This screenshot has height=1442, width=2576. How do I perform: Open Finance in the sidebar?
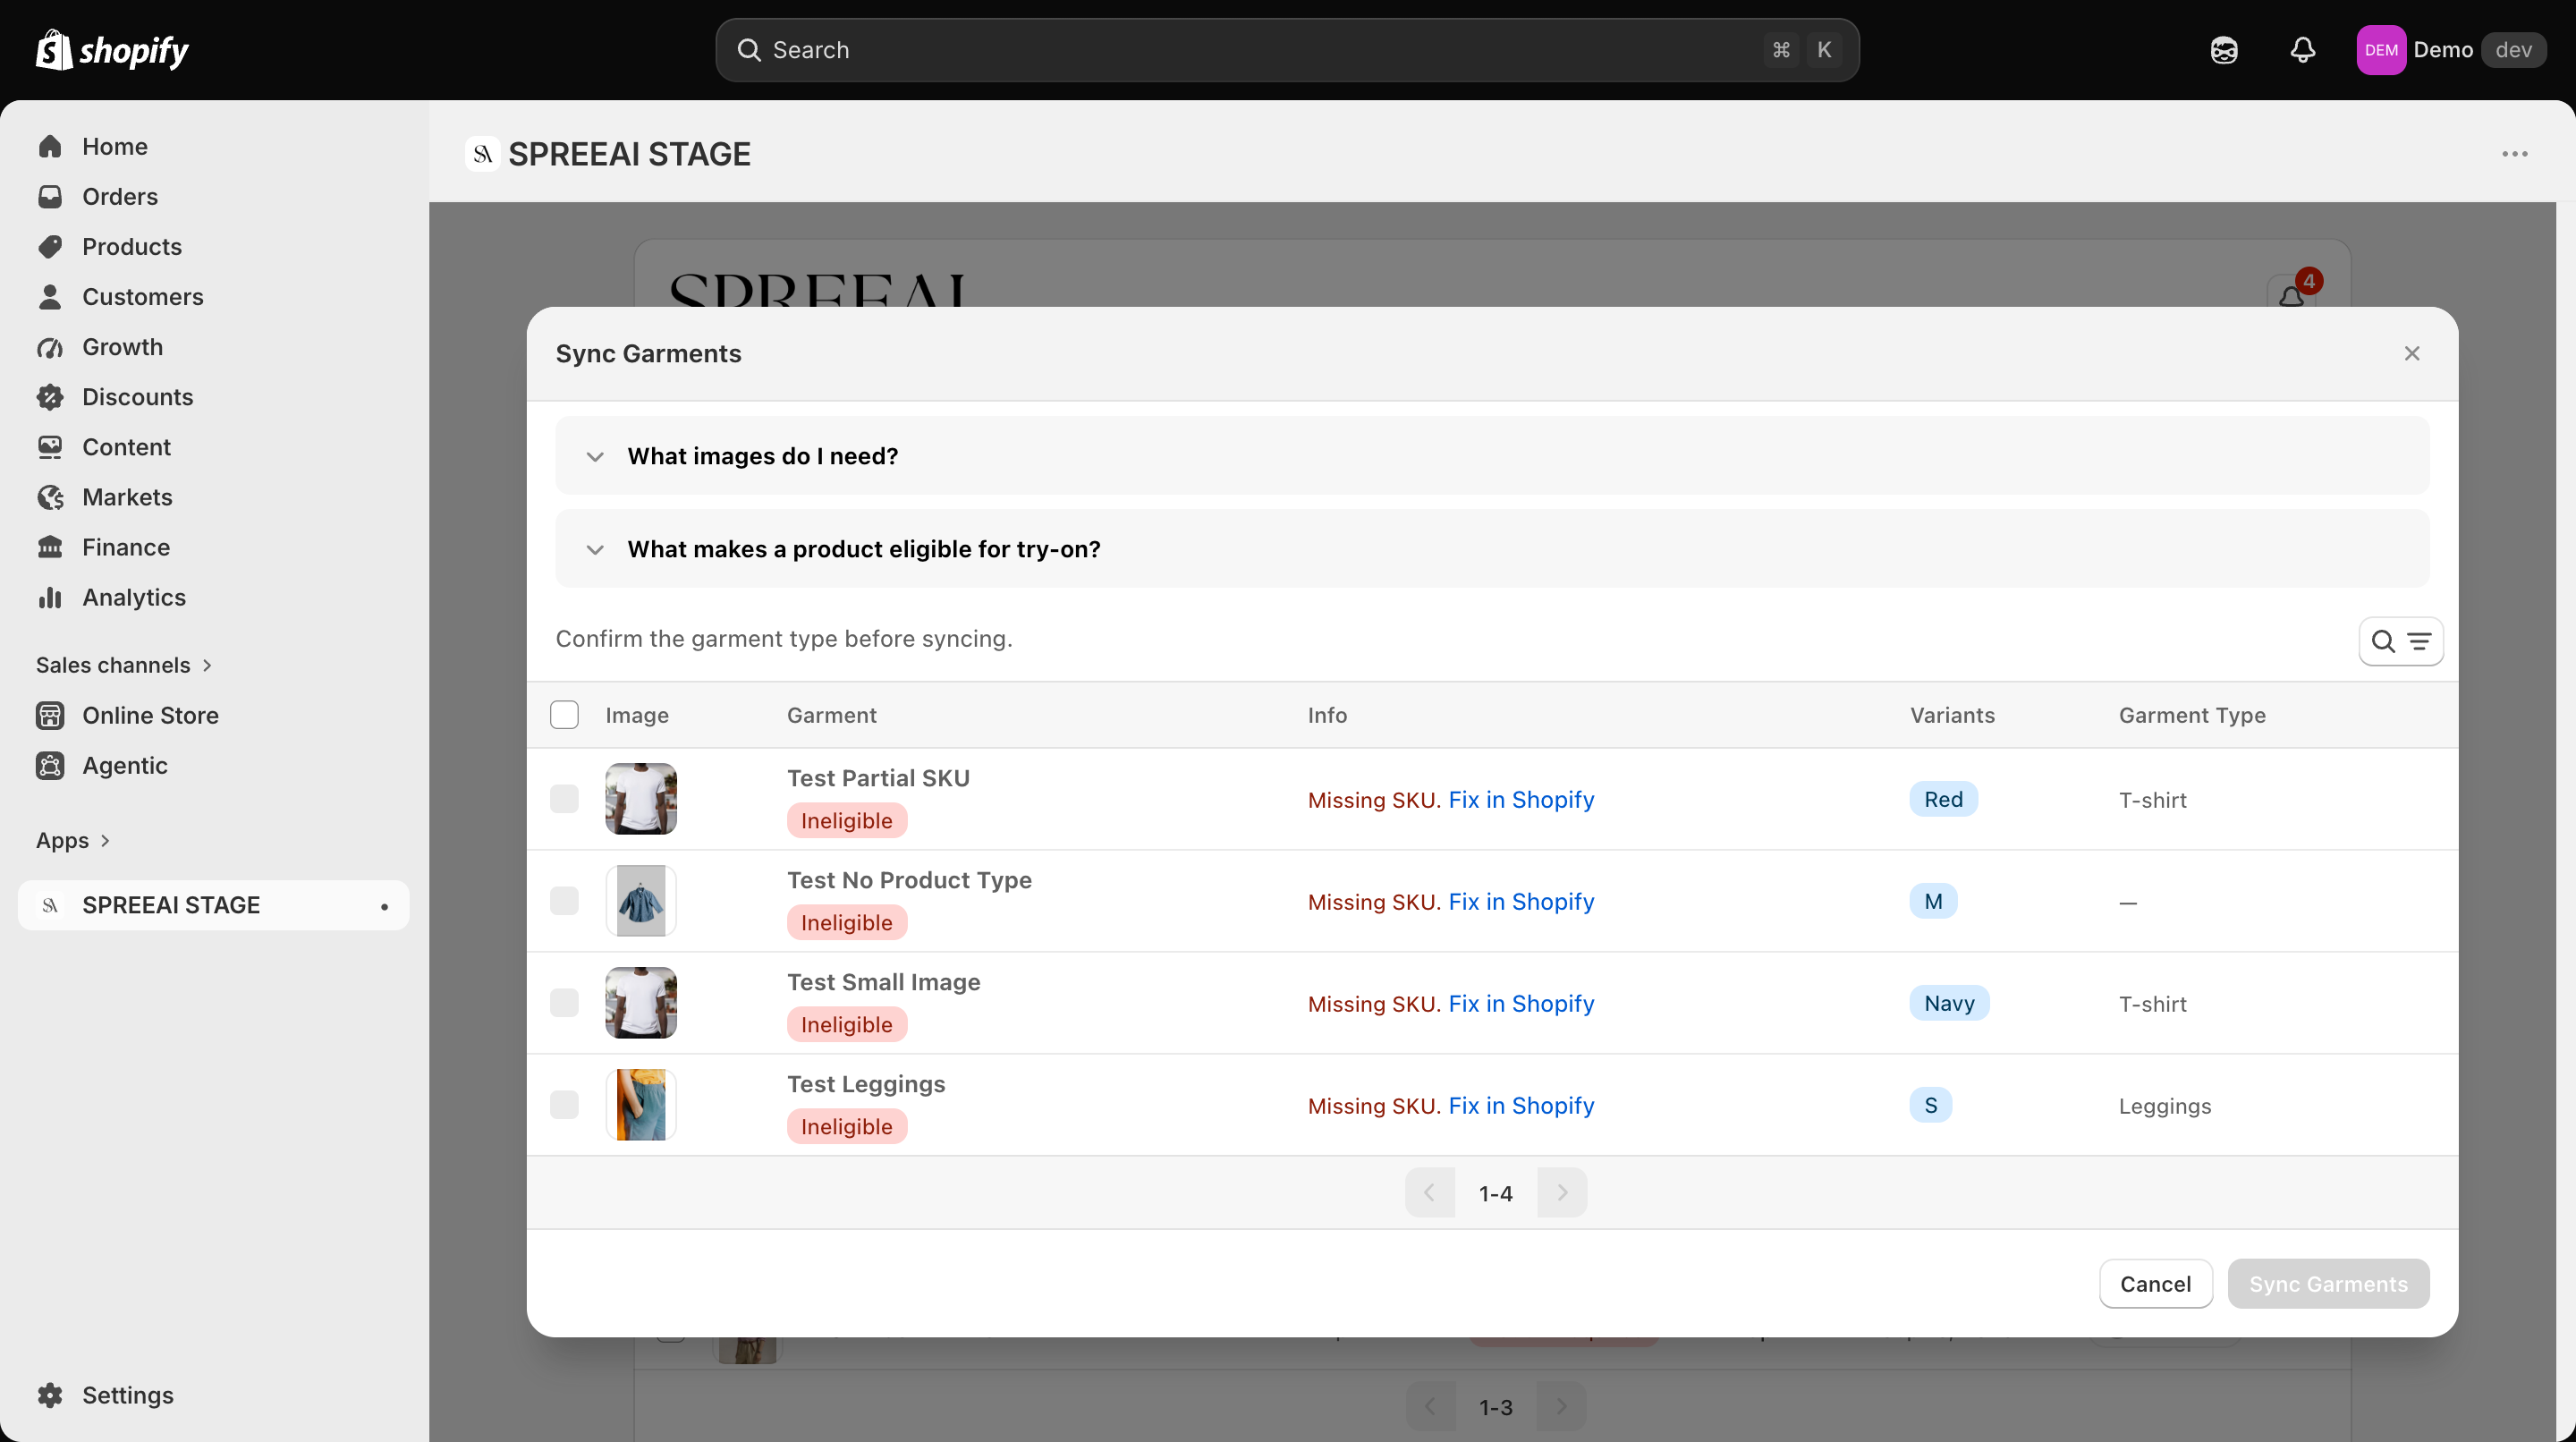tap(126, 547)
